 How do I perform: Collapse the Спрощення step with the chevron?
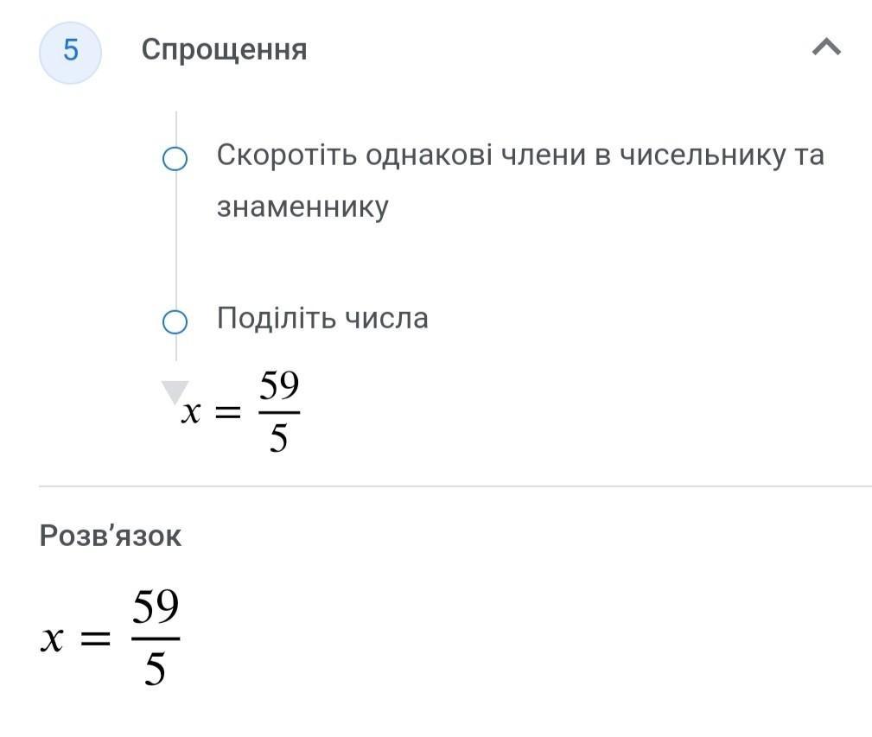coord(826,48)
